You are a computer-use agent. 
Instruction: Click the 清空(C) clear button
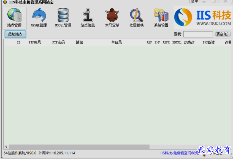223,34
